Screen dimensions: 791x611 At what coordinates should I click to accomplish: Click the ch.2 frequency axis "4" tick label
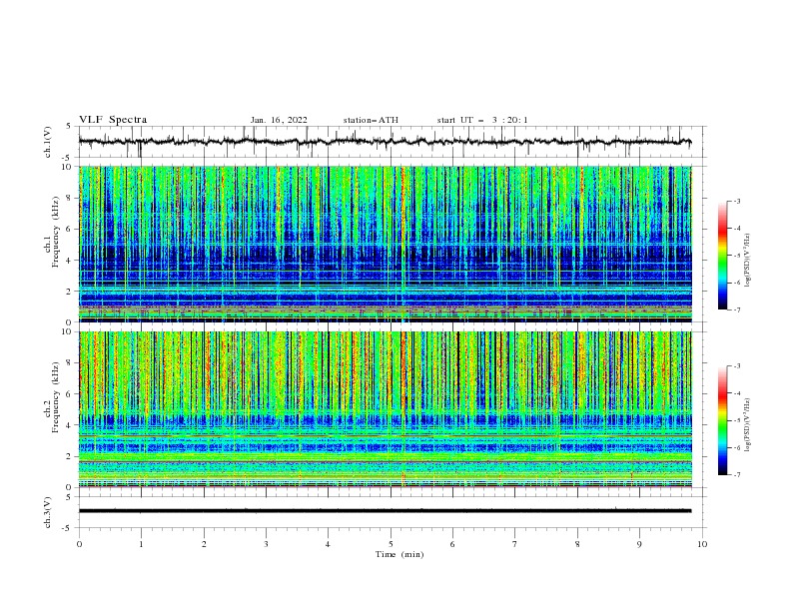tap(71, 425)
